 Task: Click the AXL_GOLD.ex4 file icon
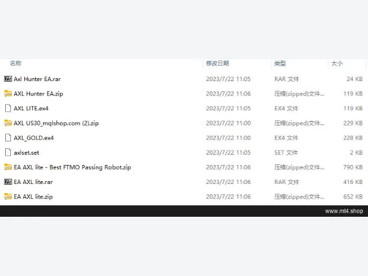[x=8, y=137]
